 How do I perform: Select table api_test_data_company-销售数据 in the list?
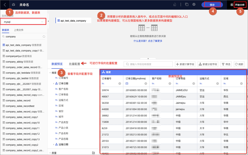24,45
